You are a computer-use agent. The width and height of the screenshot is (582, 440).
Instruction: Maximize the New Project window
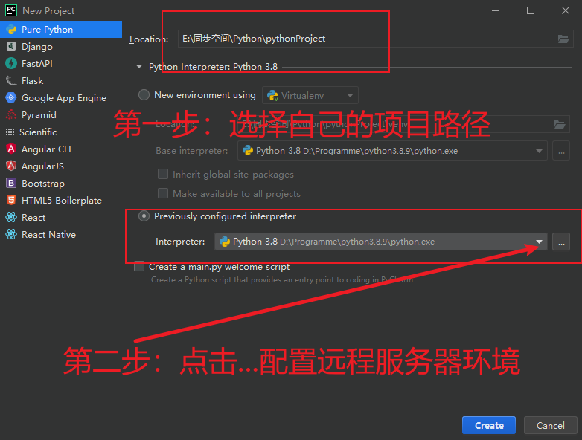[x=531, y=10]
